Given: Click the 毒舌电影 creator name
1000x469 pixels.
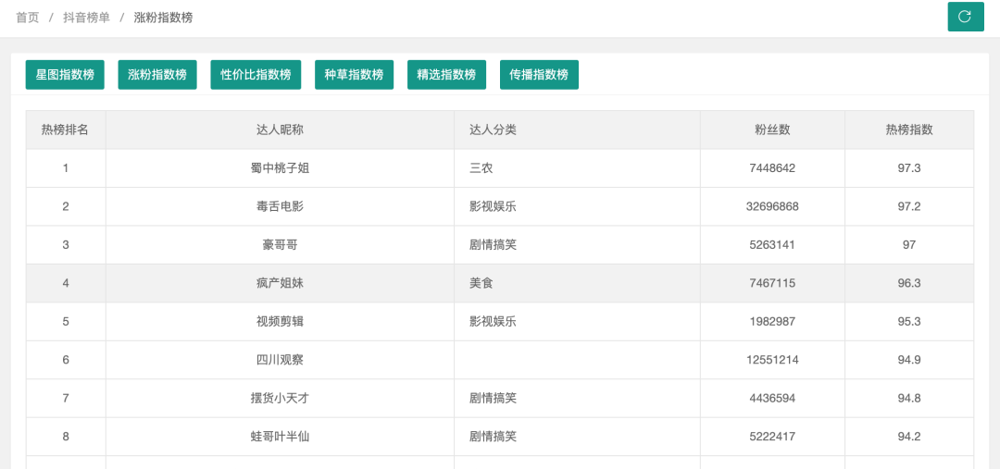Looking at the screenshot, I should 280,206.
